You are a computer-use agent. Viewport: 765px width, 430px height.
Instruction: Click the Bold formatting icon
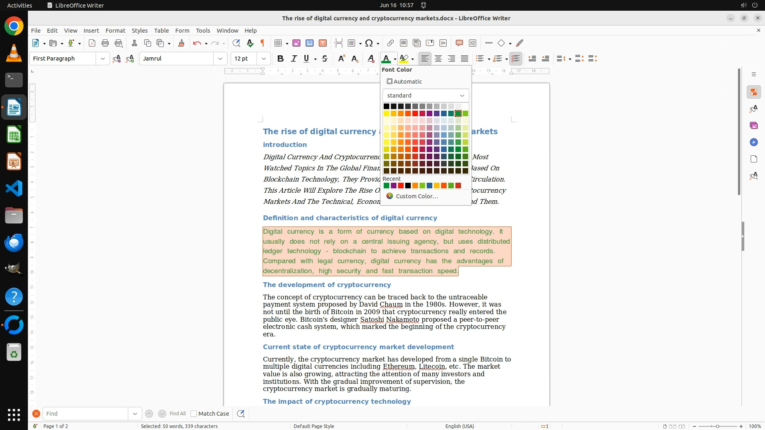tap(280, 59)
